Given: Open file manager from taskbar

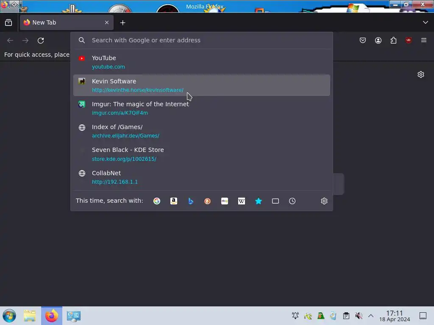Looking at the screenshot, I should click(x=30, y=316).
